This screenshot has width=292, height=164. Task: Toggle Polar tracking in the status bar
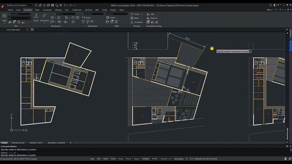click(x=113, y=159)
